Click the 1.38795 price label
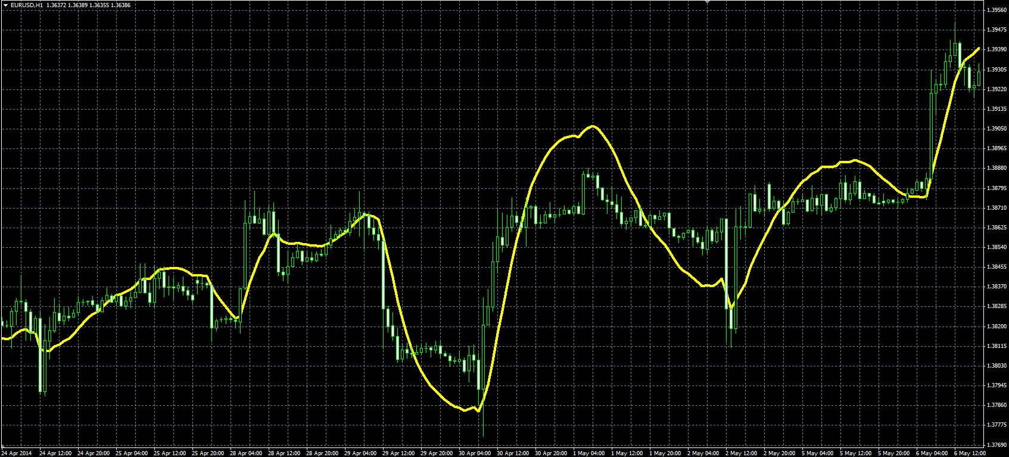The height and width of the screenshot is (457, 1009). (996, 188)
